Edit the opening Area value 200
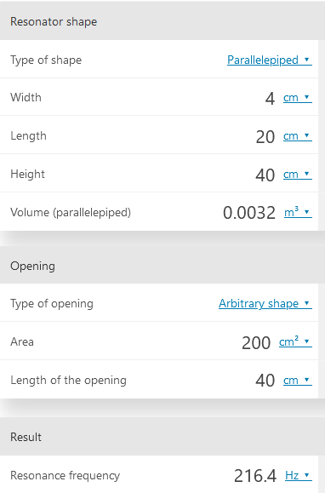 (x=256, y=342)
